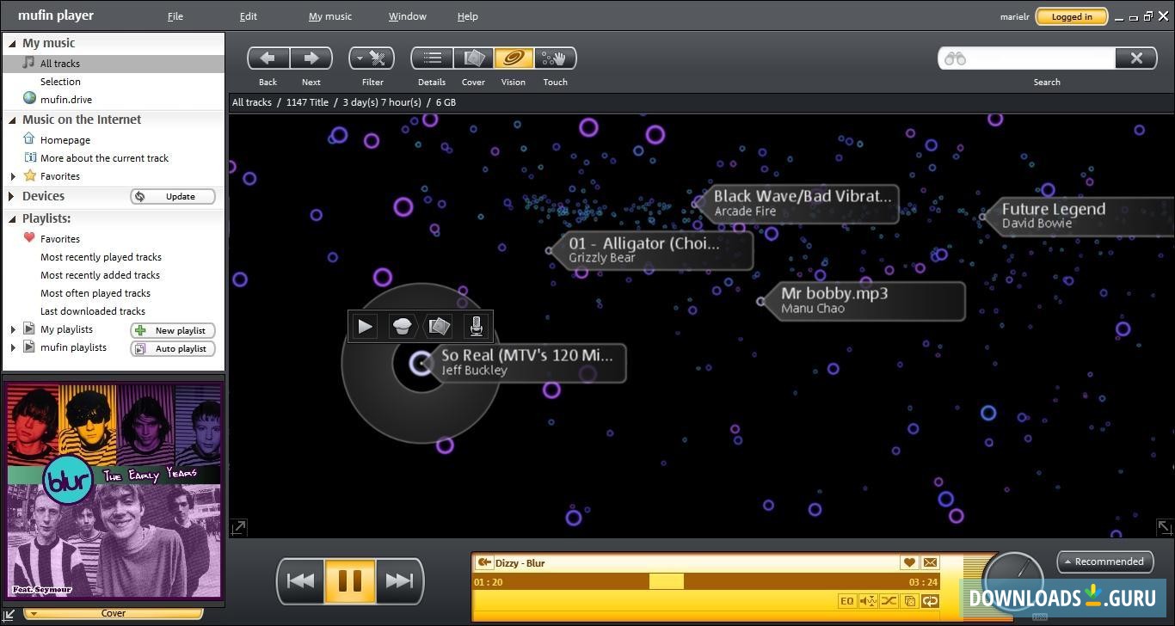Click the microphone icon in track popup
This screenshot has height=626, width=1175.
click(x=476, y=326)
